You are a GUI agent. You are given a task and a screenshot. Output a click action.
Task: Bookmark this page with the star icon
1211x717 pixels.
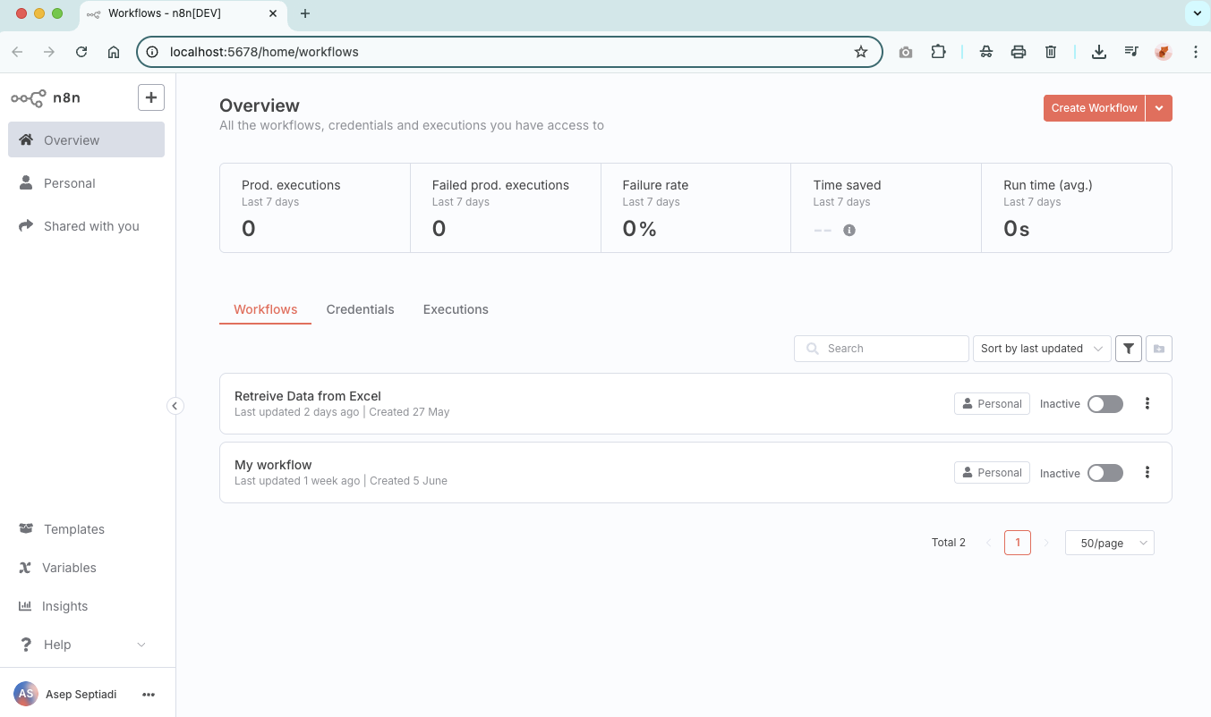pos(861,52)
